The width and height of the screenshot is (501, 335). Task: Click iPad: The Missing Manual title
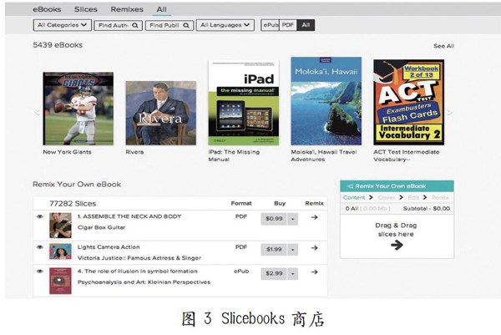click(234, 155)
